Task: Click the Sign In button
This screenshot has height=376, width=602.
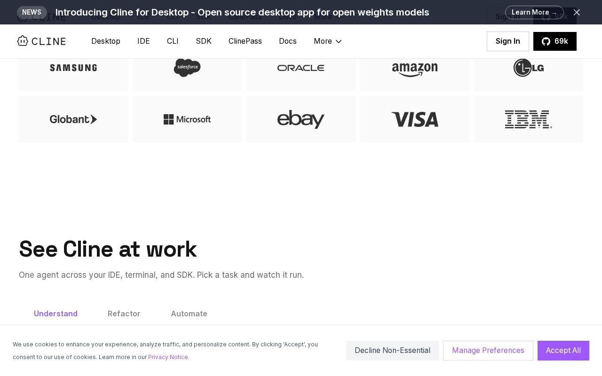Action: coord(508,41)
